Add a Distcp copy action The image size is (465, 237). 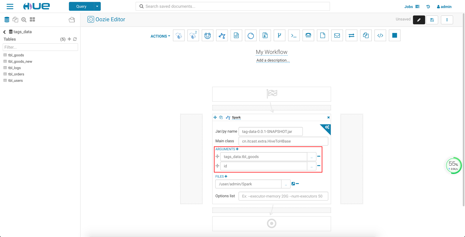coord(366,35)
